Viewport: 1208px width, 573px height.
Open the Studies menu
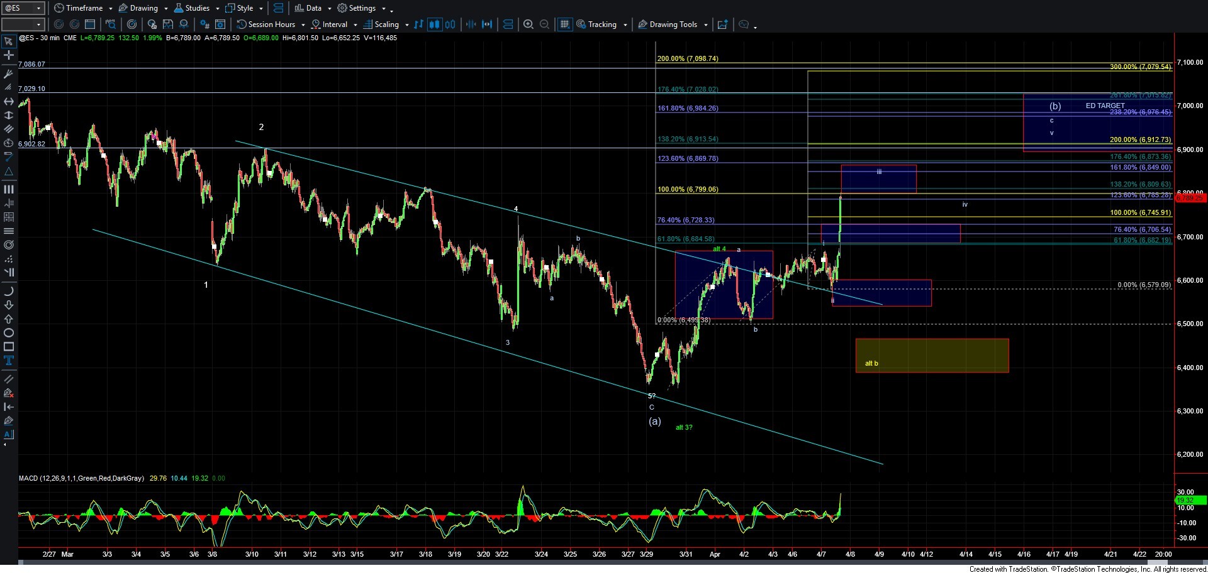pyautogui.click(x=197, y=8)
